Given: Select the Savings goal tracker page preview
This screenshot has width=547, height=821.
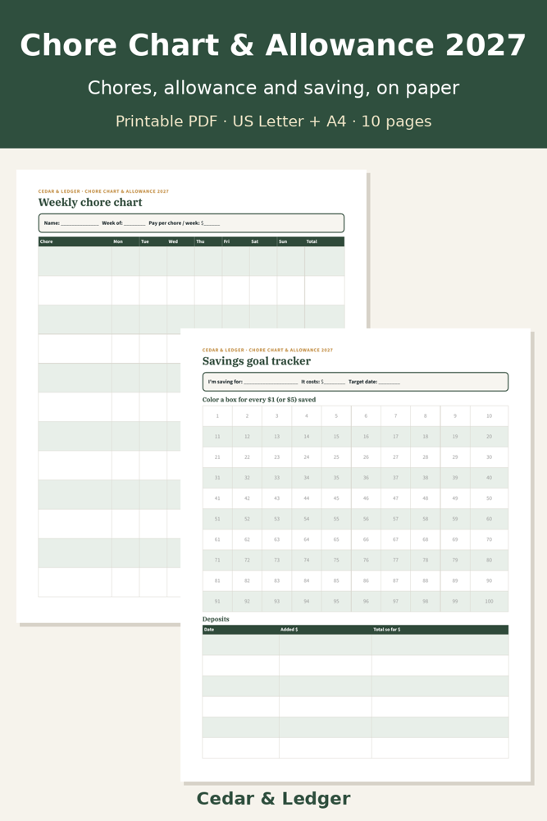Looking at the screenshot, I should (x=356, y=554).
